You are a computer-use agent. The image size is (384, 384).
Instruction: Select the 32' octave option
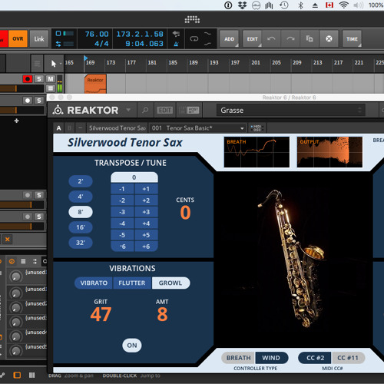click(81, 243)
